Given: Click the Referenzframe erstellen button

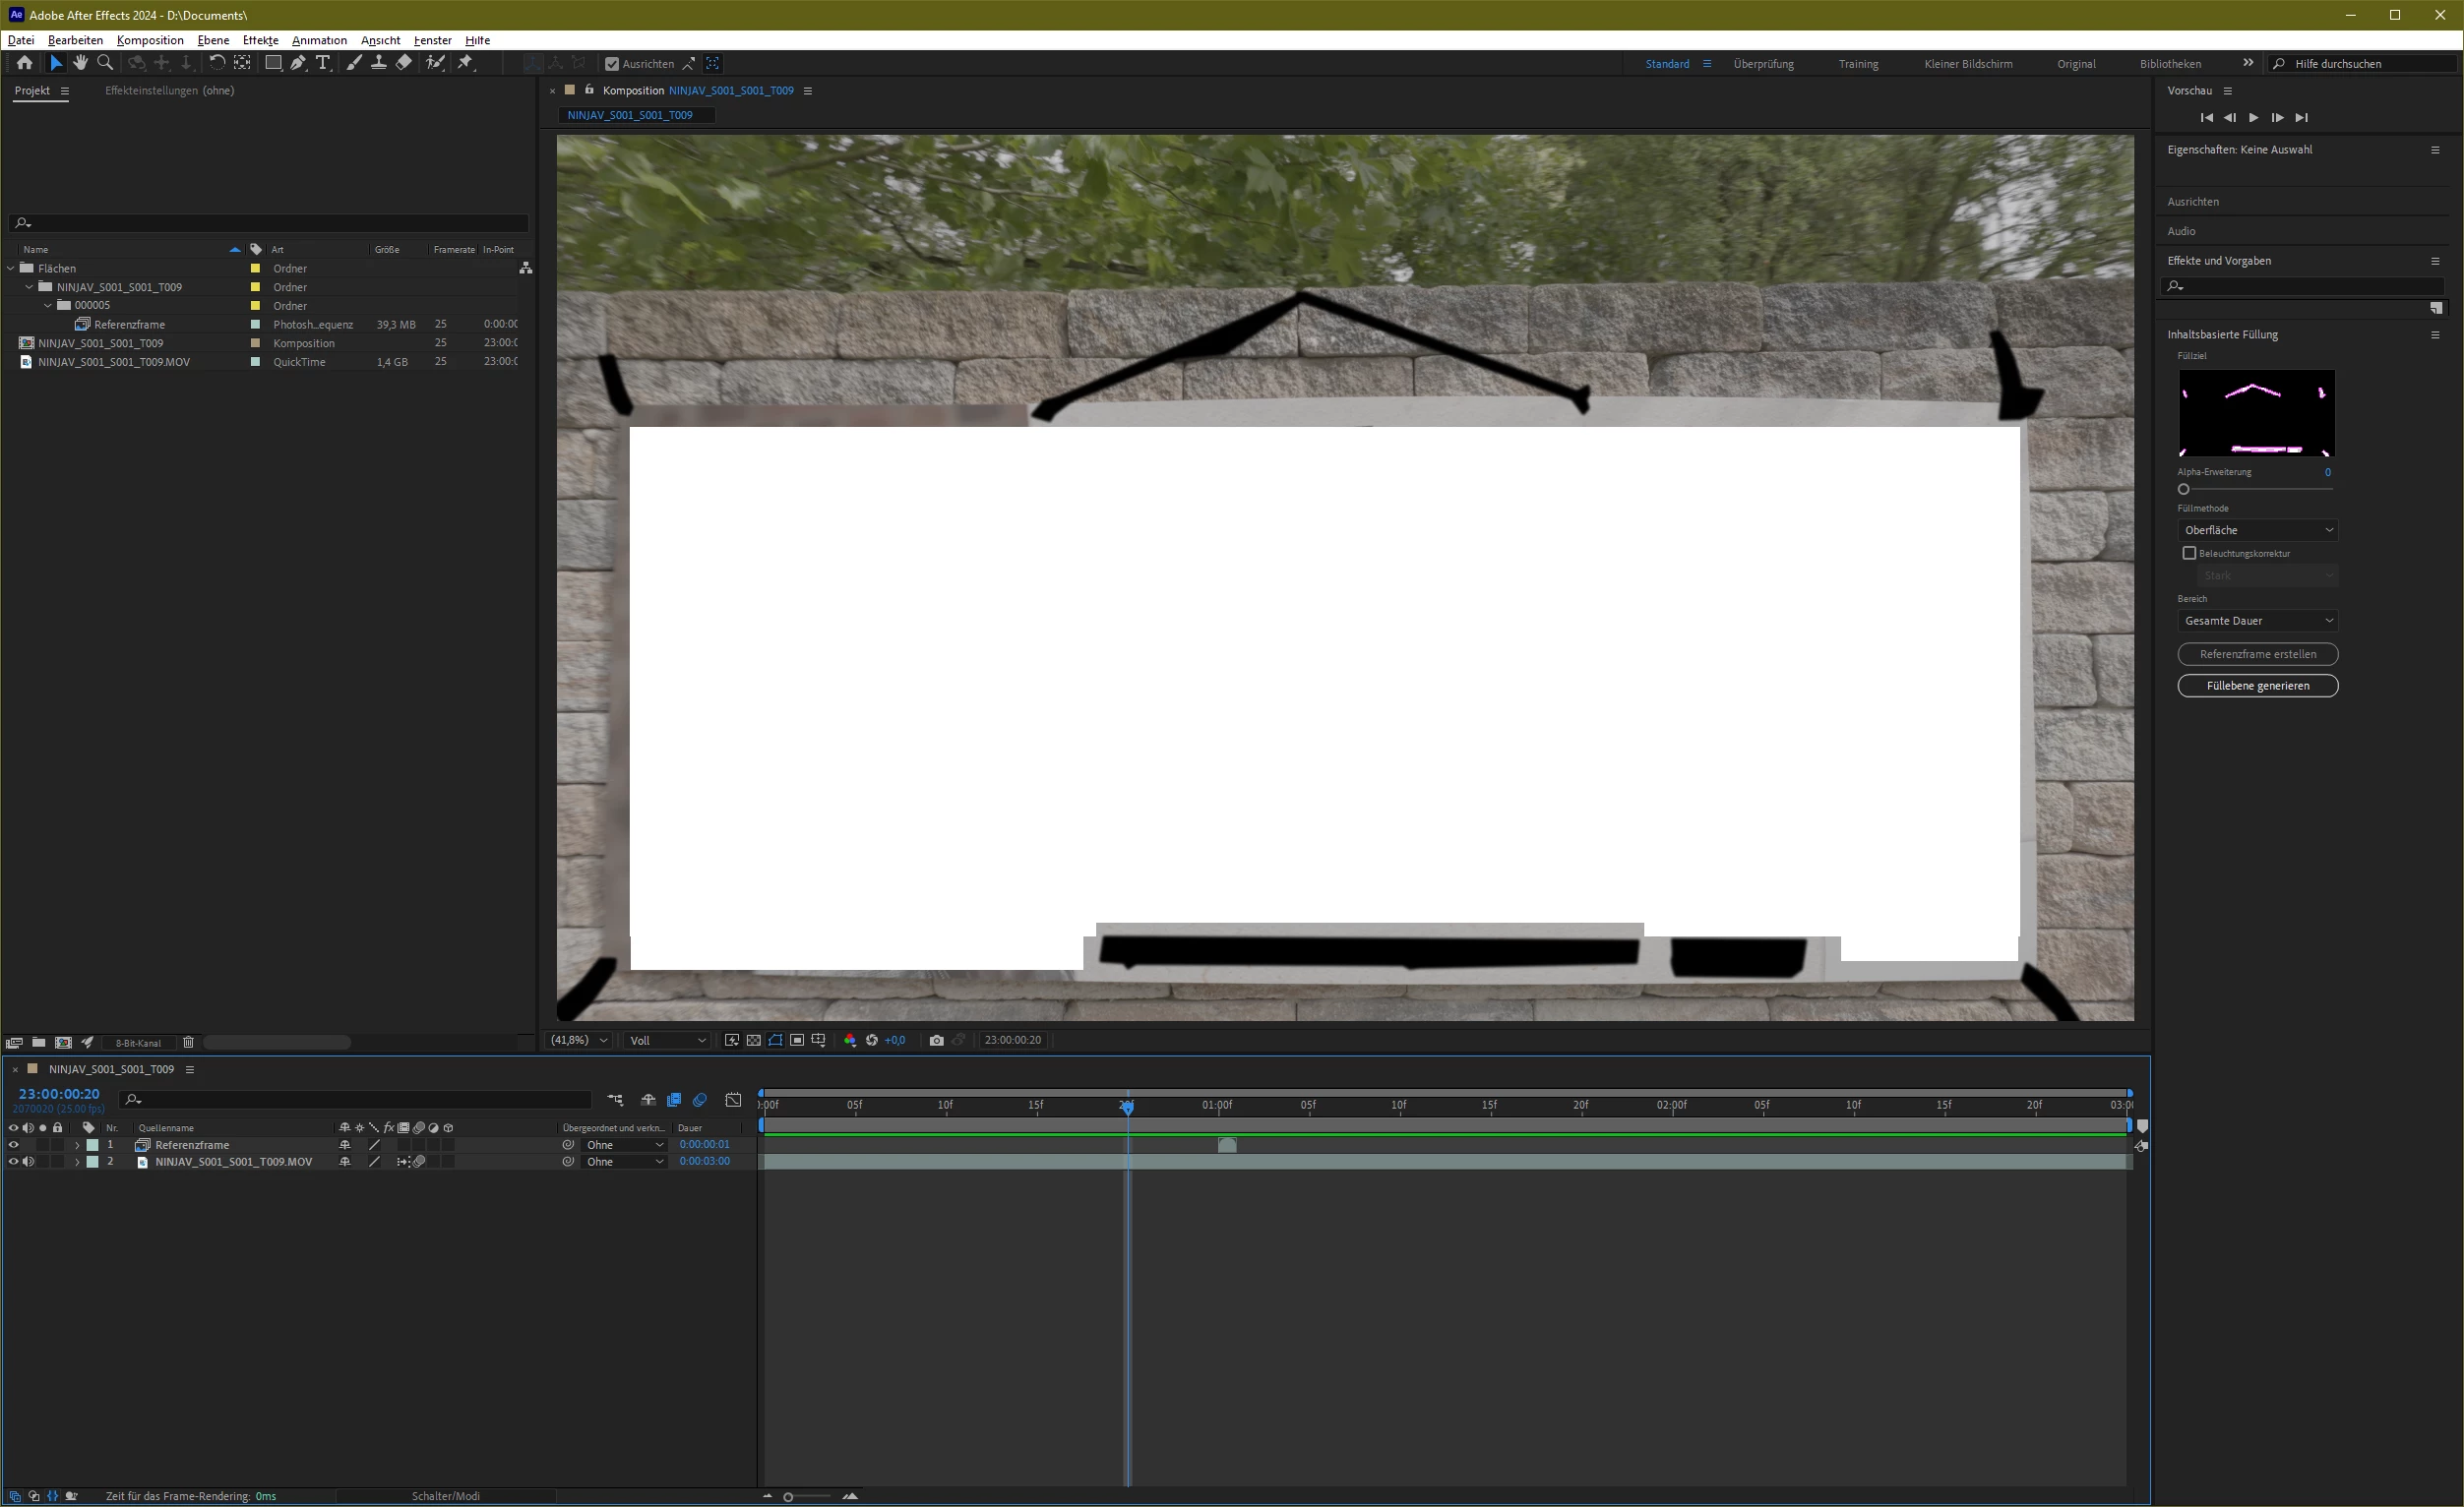Looking at the screenshot, I should coord(2257,654).
